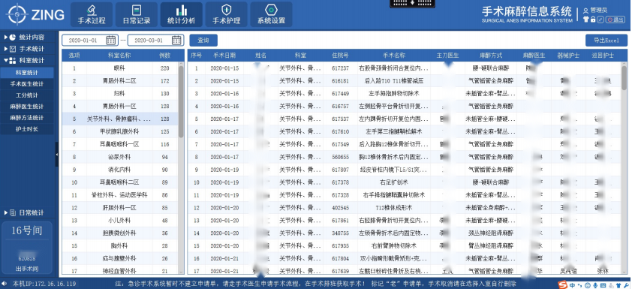Click the 查询 query button
Image resolution: width=632 pixels, height=289 pixels.
pyautogui.click(x=203, y=41)
